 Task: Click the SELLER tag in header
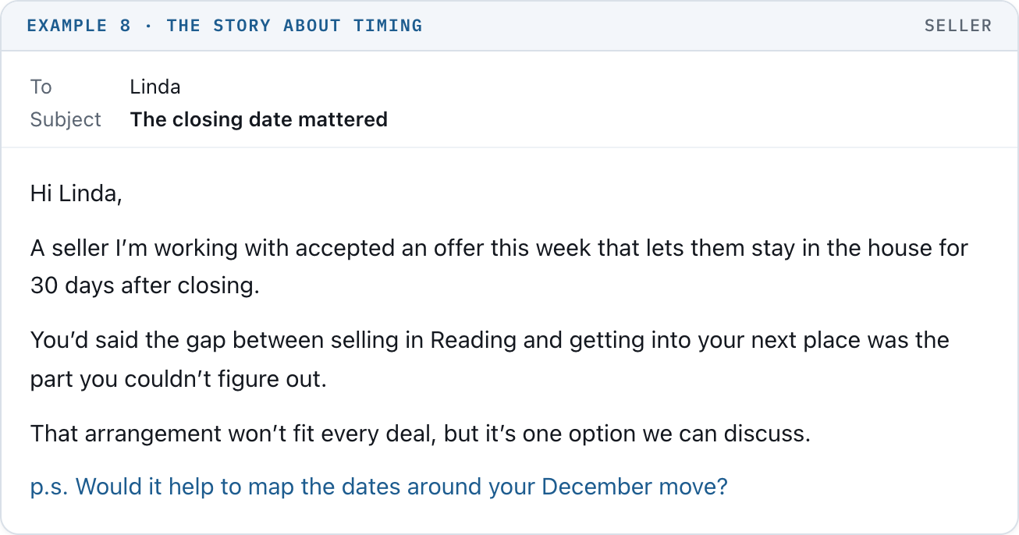(x=958, y=26)
